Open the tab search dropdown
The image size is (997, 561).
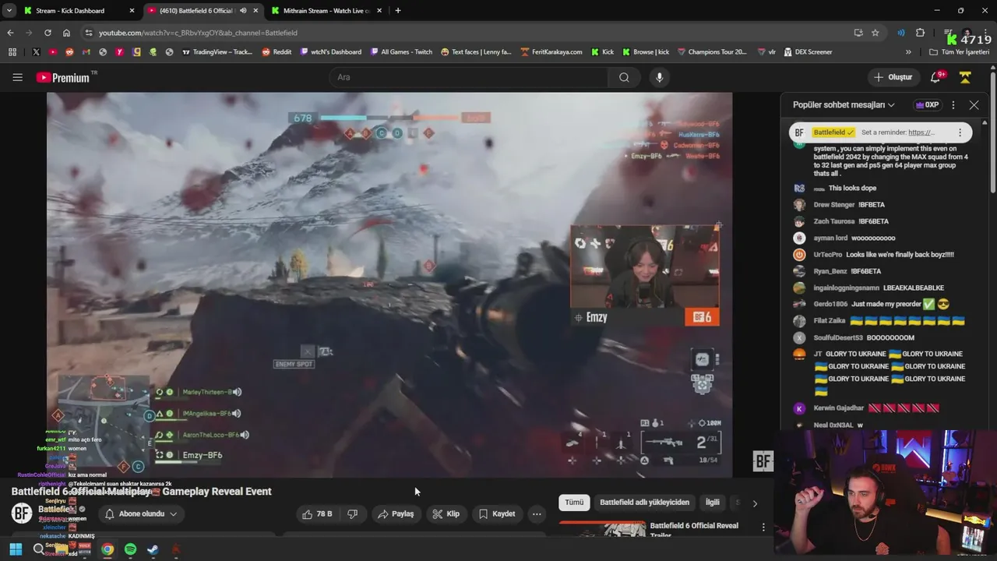[x=9, y=11]
